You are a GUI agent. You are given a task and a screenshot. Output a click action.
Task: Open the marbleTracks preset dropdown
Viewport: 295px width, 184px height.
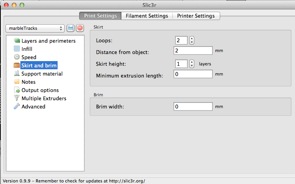pos(35,28)
